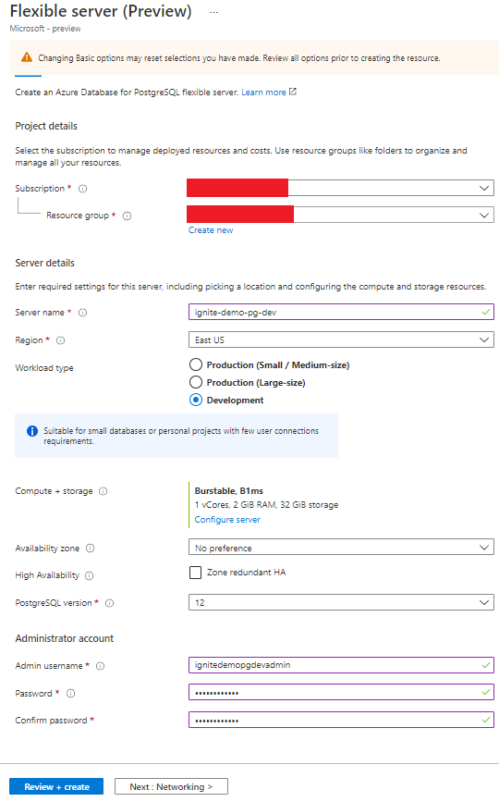Viewport: 499px width, 802px height.
Task: Click the Availability zone info icon
Action: click(x=90, y=549)
